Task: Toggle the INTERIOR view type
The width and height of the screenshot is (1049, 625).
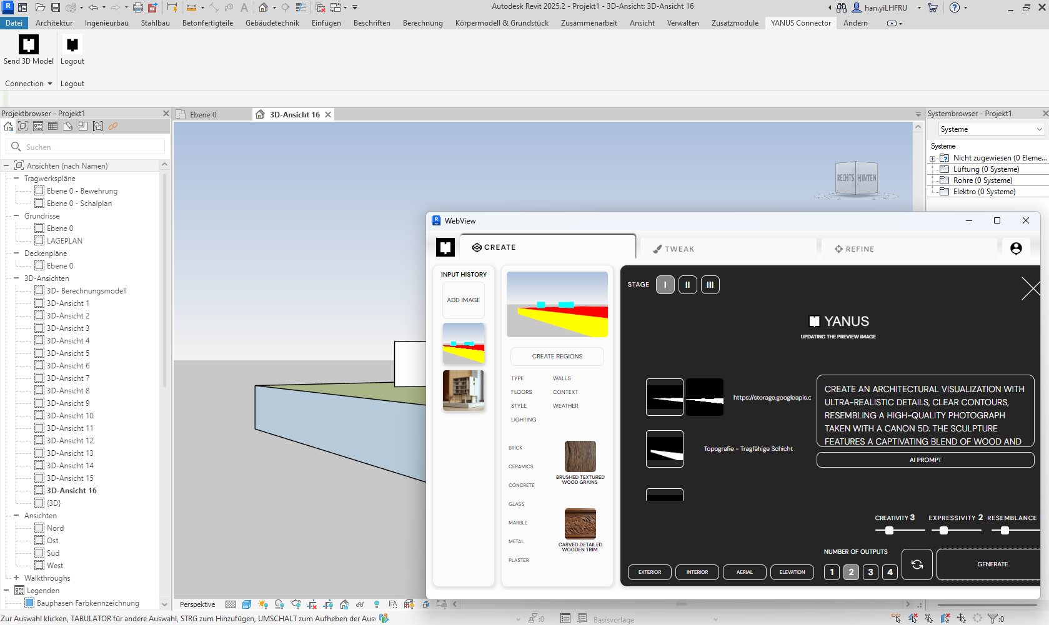Action: point(697,572)
